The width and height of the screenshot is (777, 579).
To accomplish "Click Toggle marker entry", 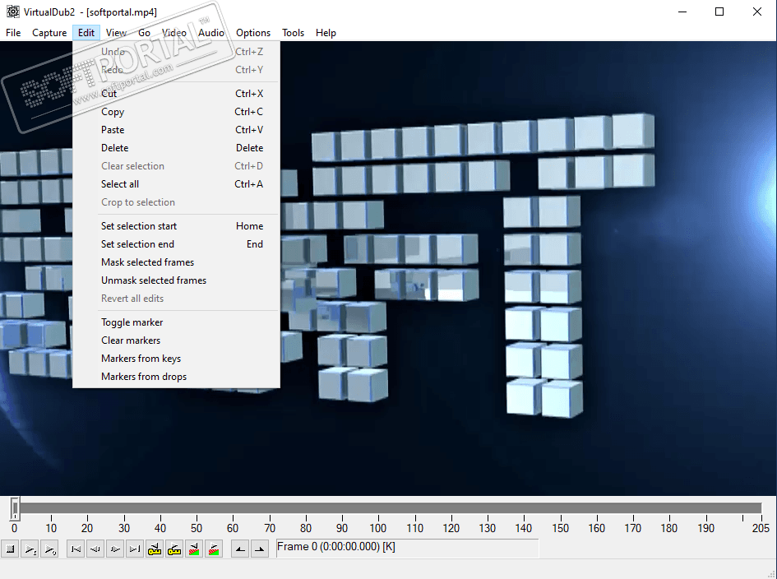I will (176, 322).
